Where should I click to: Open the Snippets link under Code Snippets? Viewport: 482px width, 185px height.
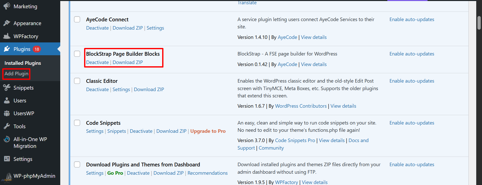pos(116,131)
